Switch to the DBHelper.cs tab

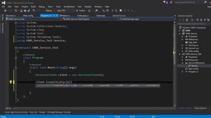point(65,16)
